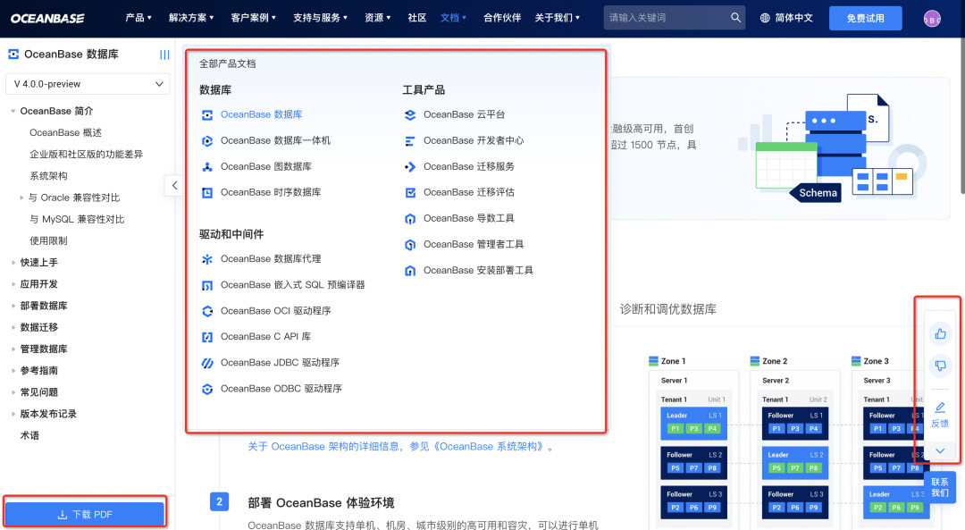
Task: Click the OceanBase 安装部署工具 icon
Action: tap(410, 271)
